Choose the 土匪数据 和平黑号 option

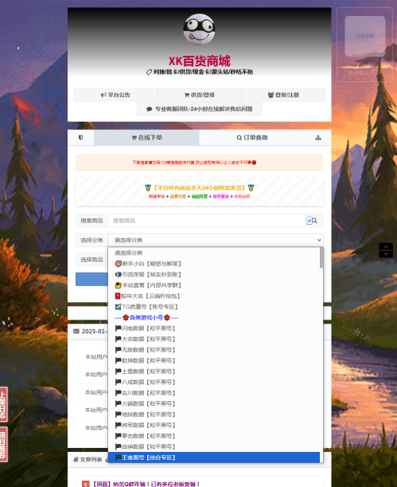pos(214,371)
